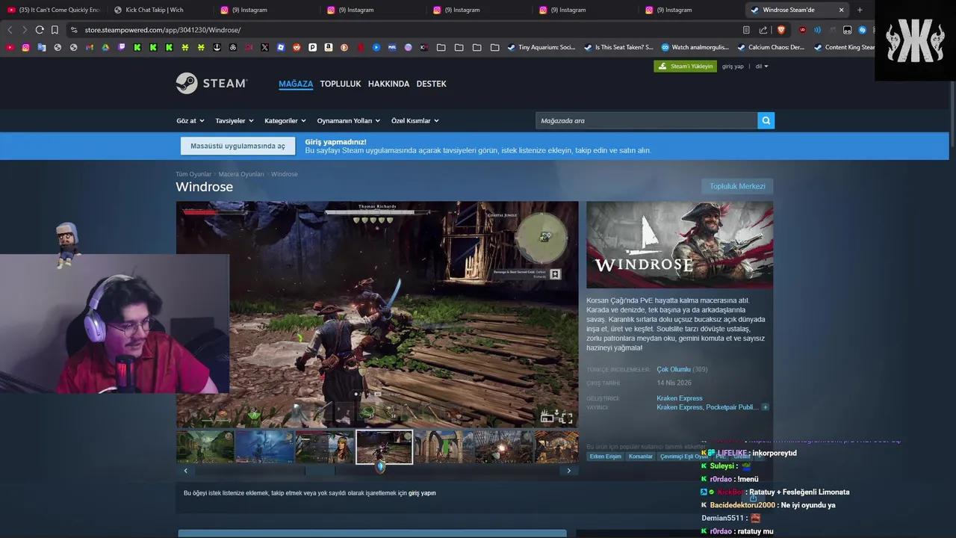
Task: Reload the page with browser refresh icon
Action: pos(40,30)
